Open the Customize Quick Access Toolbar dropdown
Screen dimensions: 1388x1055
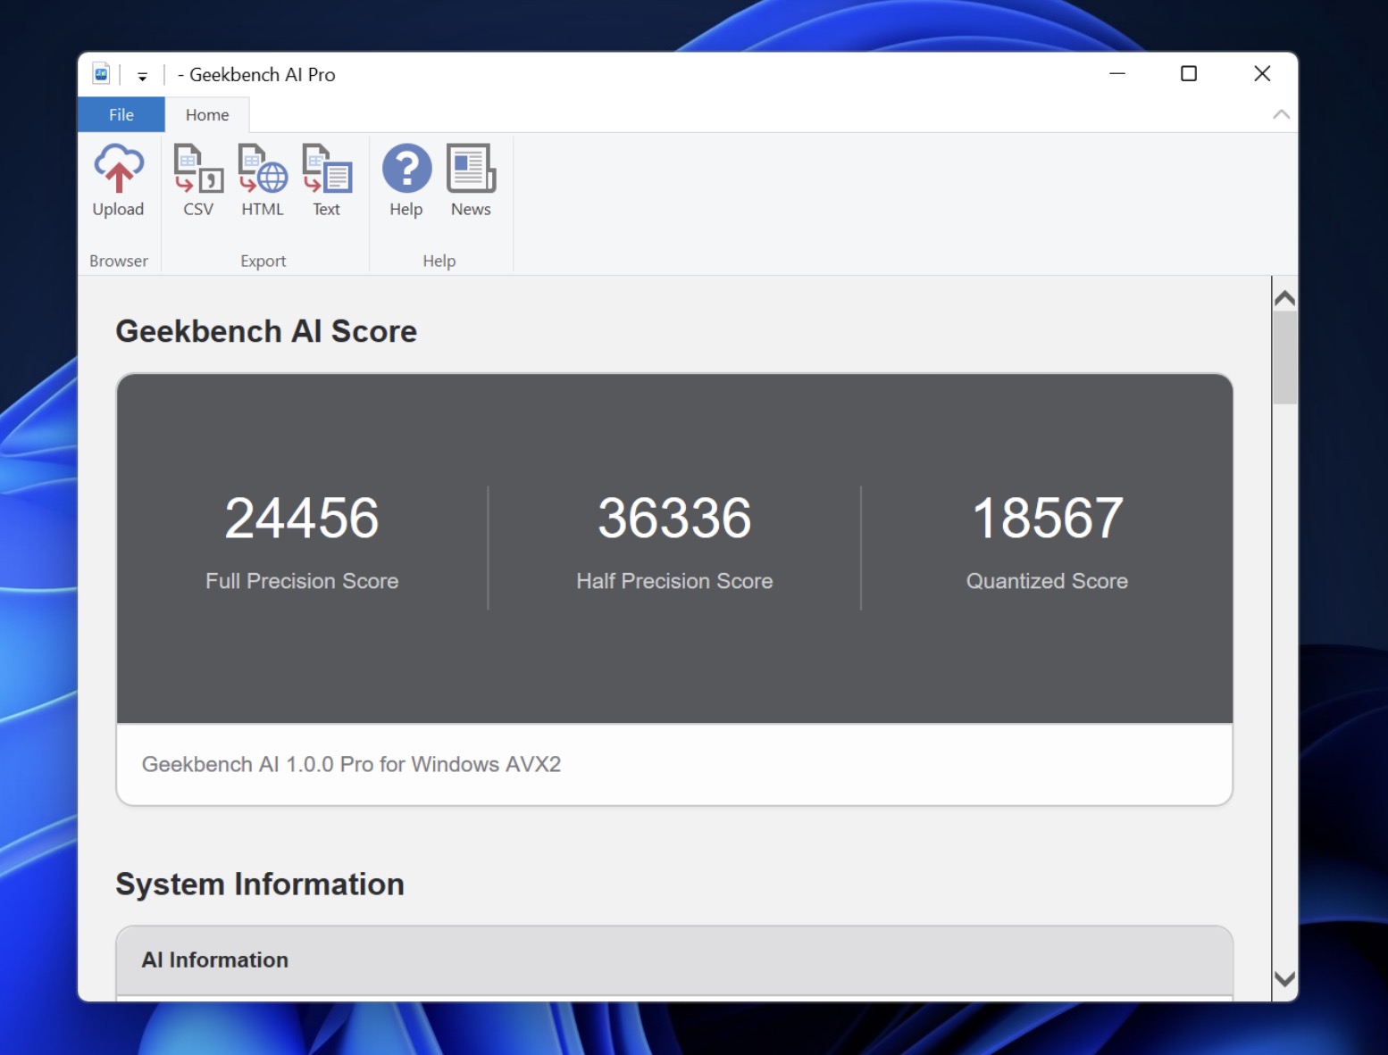(142, 76)
